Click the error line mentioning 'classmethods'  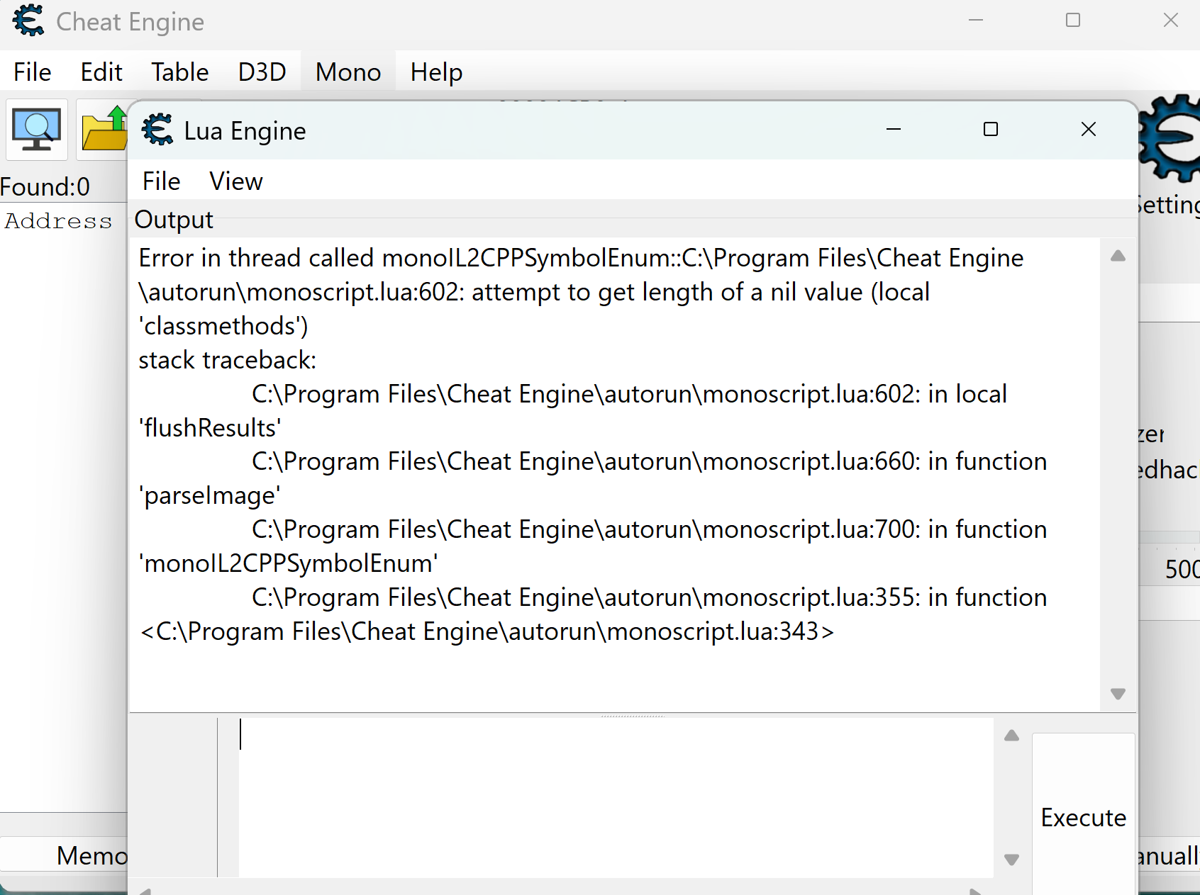[223, 326]
